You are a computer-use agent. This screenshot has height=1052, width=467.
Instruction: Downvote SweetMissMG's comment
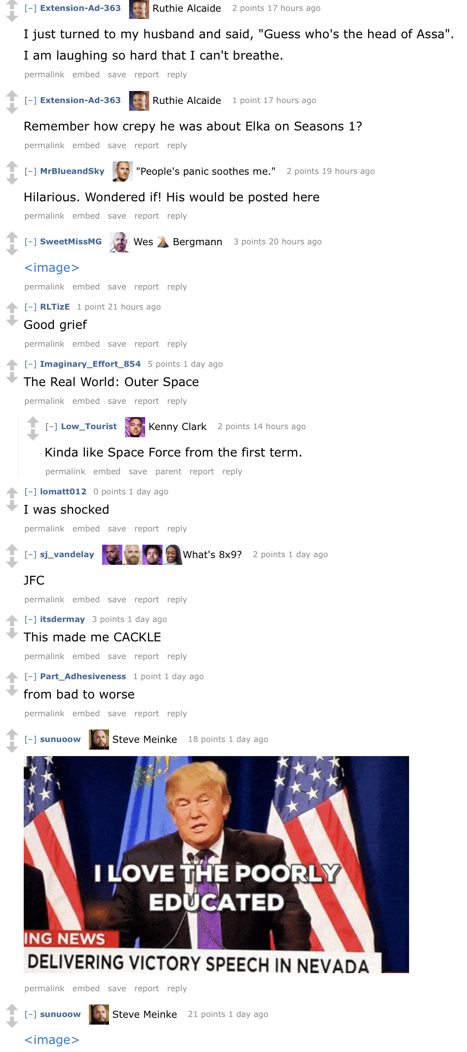(12, 250)
